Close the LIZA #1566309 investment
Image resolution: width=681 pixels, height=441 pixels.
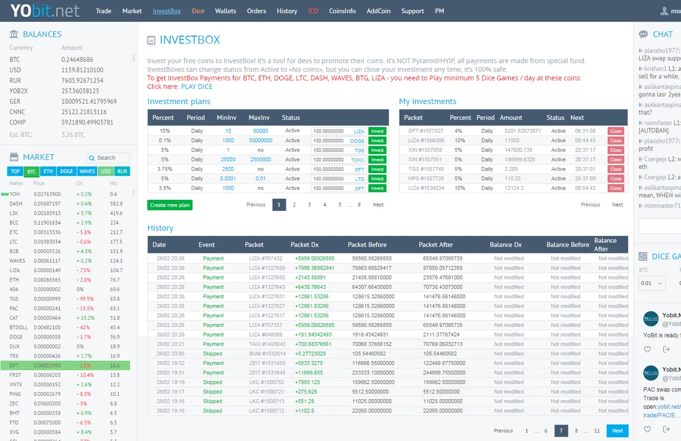coord(616,141)
